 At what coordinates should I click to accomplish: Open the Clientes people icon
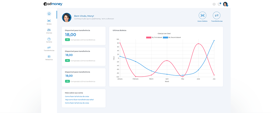point(49,30)
